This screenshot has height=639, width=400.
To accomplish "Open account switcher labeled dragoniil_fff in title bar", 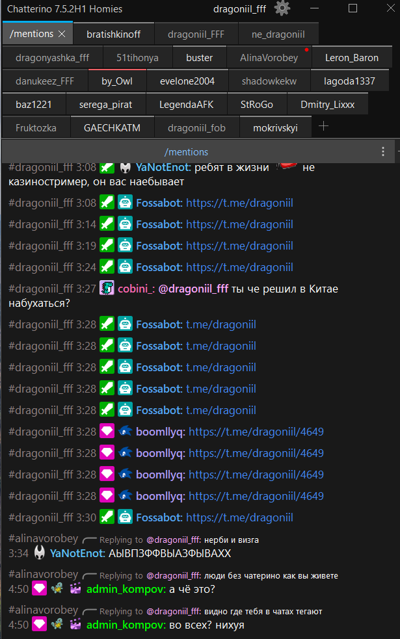I will pos(240,9).
